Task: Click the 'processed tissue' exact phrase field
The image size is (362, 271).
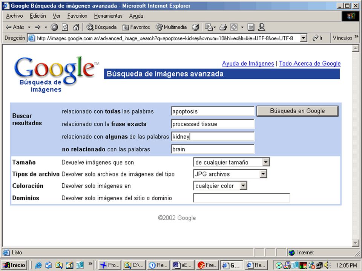Action: (213, 124)
